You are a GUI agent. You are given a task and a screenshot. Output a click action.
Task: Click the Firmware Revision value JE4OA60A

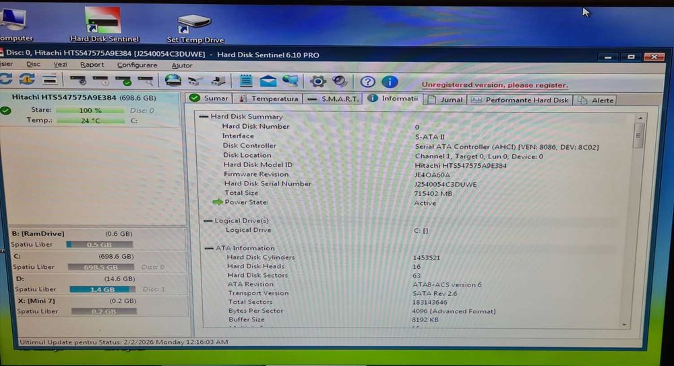coord(432,175)
